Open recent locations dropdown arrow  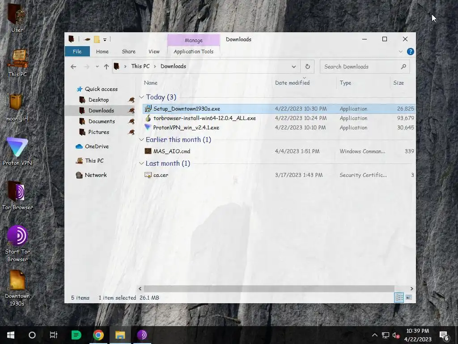click(x=97, y=67)
